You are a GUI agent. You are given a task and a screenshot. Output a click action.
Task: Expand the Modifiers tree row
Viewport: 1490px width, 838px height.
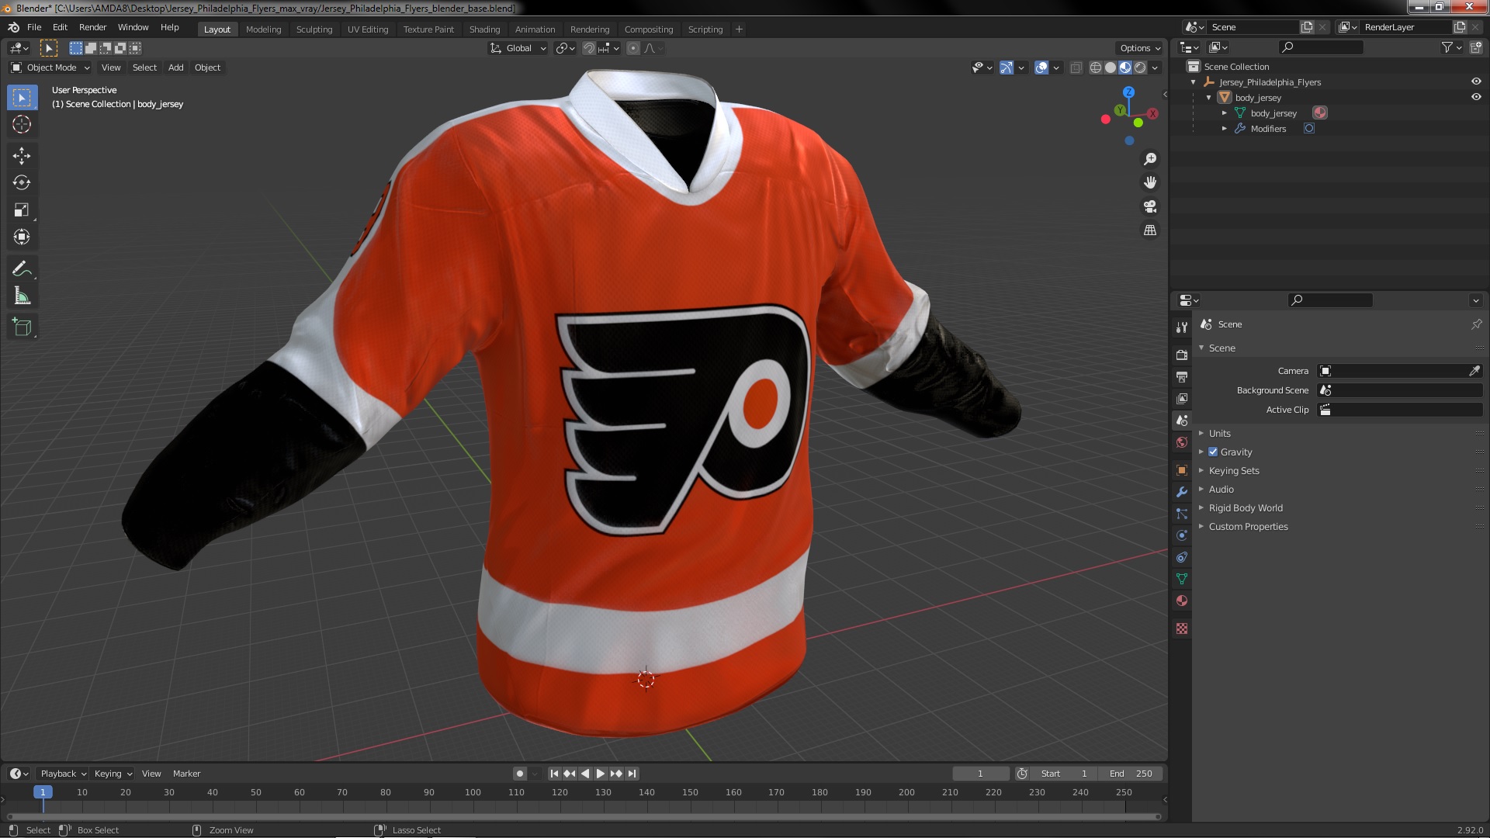1225,129
